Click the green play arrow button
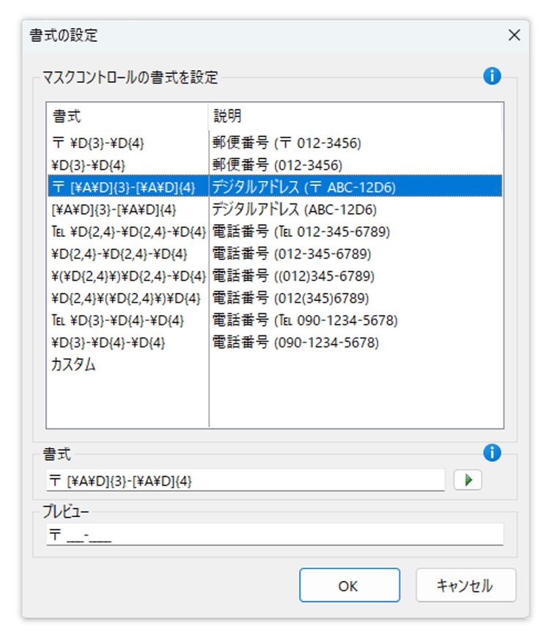The width and height of the screenshot is (552, 638). 468,480
